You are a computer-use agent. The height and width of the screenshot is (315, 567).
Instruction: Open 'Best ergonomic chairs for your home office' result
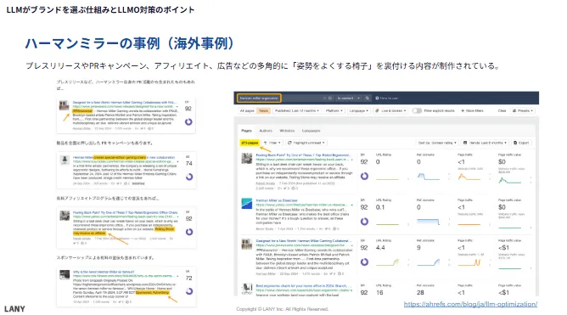302,285
